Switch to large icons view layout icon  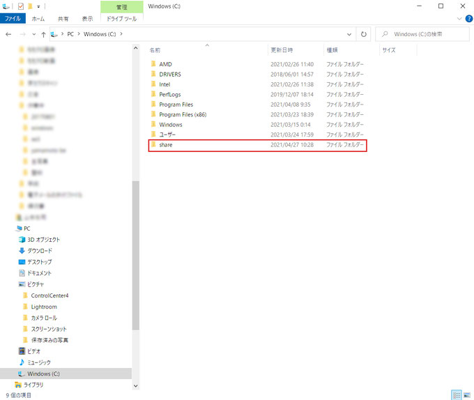pos(467,395)
